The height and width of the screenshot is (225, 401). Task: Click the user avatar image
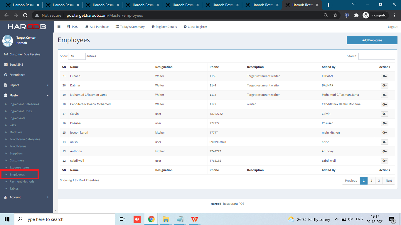click(x=8, y=40)
